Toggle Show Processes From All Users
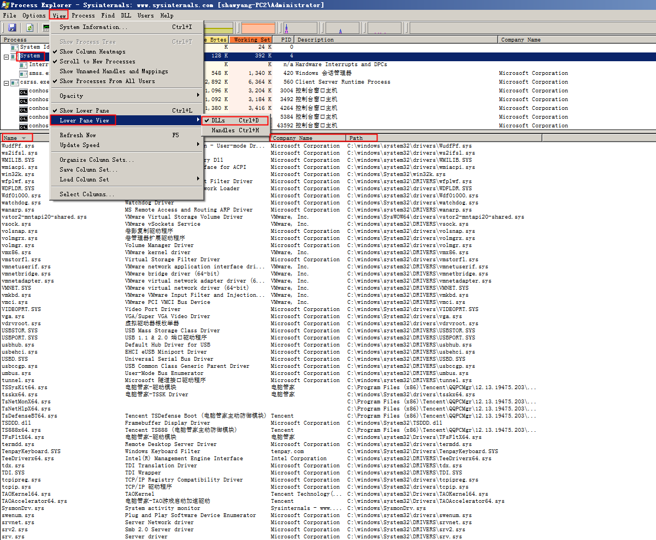Image resolution: width=656 pixels, height=540 pixels. click(107, 81)
